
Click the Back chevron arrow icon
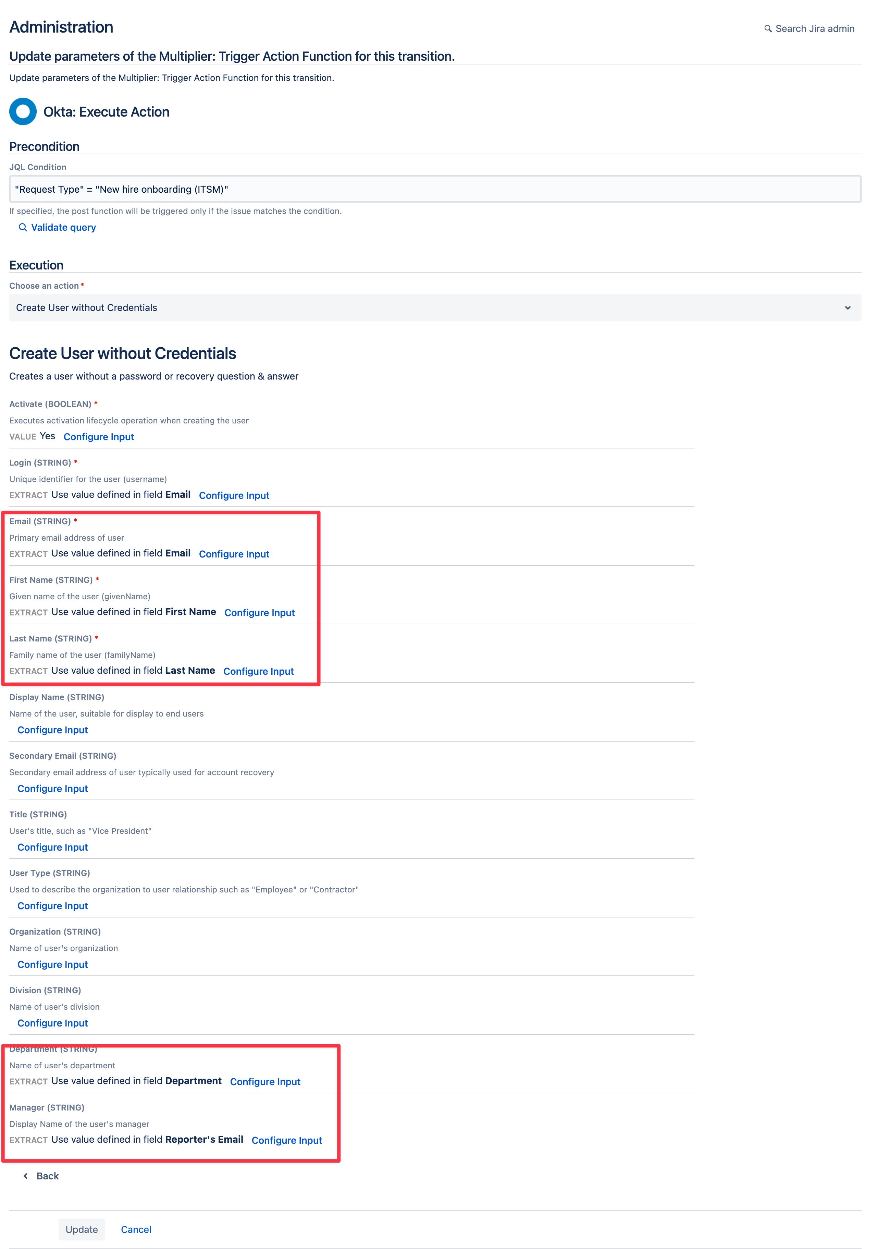pyautogui.click(x=25, y=1176)
